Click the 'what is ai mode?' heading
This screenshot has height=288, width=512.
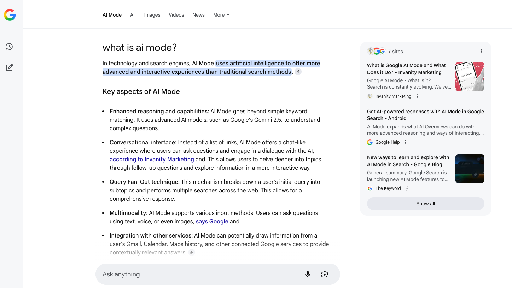click(x=140, y=48)
